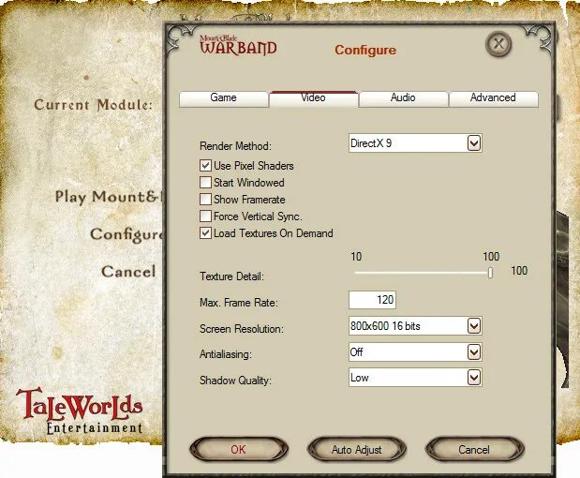Click the Render Method label
Image resolution: width=580 pixels, height=478 pixels.
point(235,146)
